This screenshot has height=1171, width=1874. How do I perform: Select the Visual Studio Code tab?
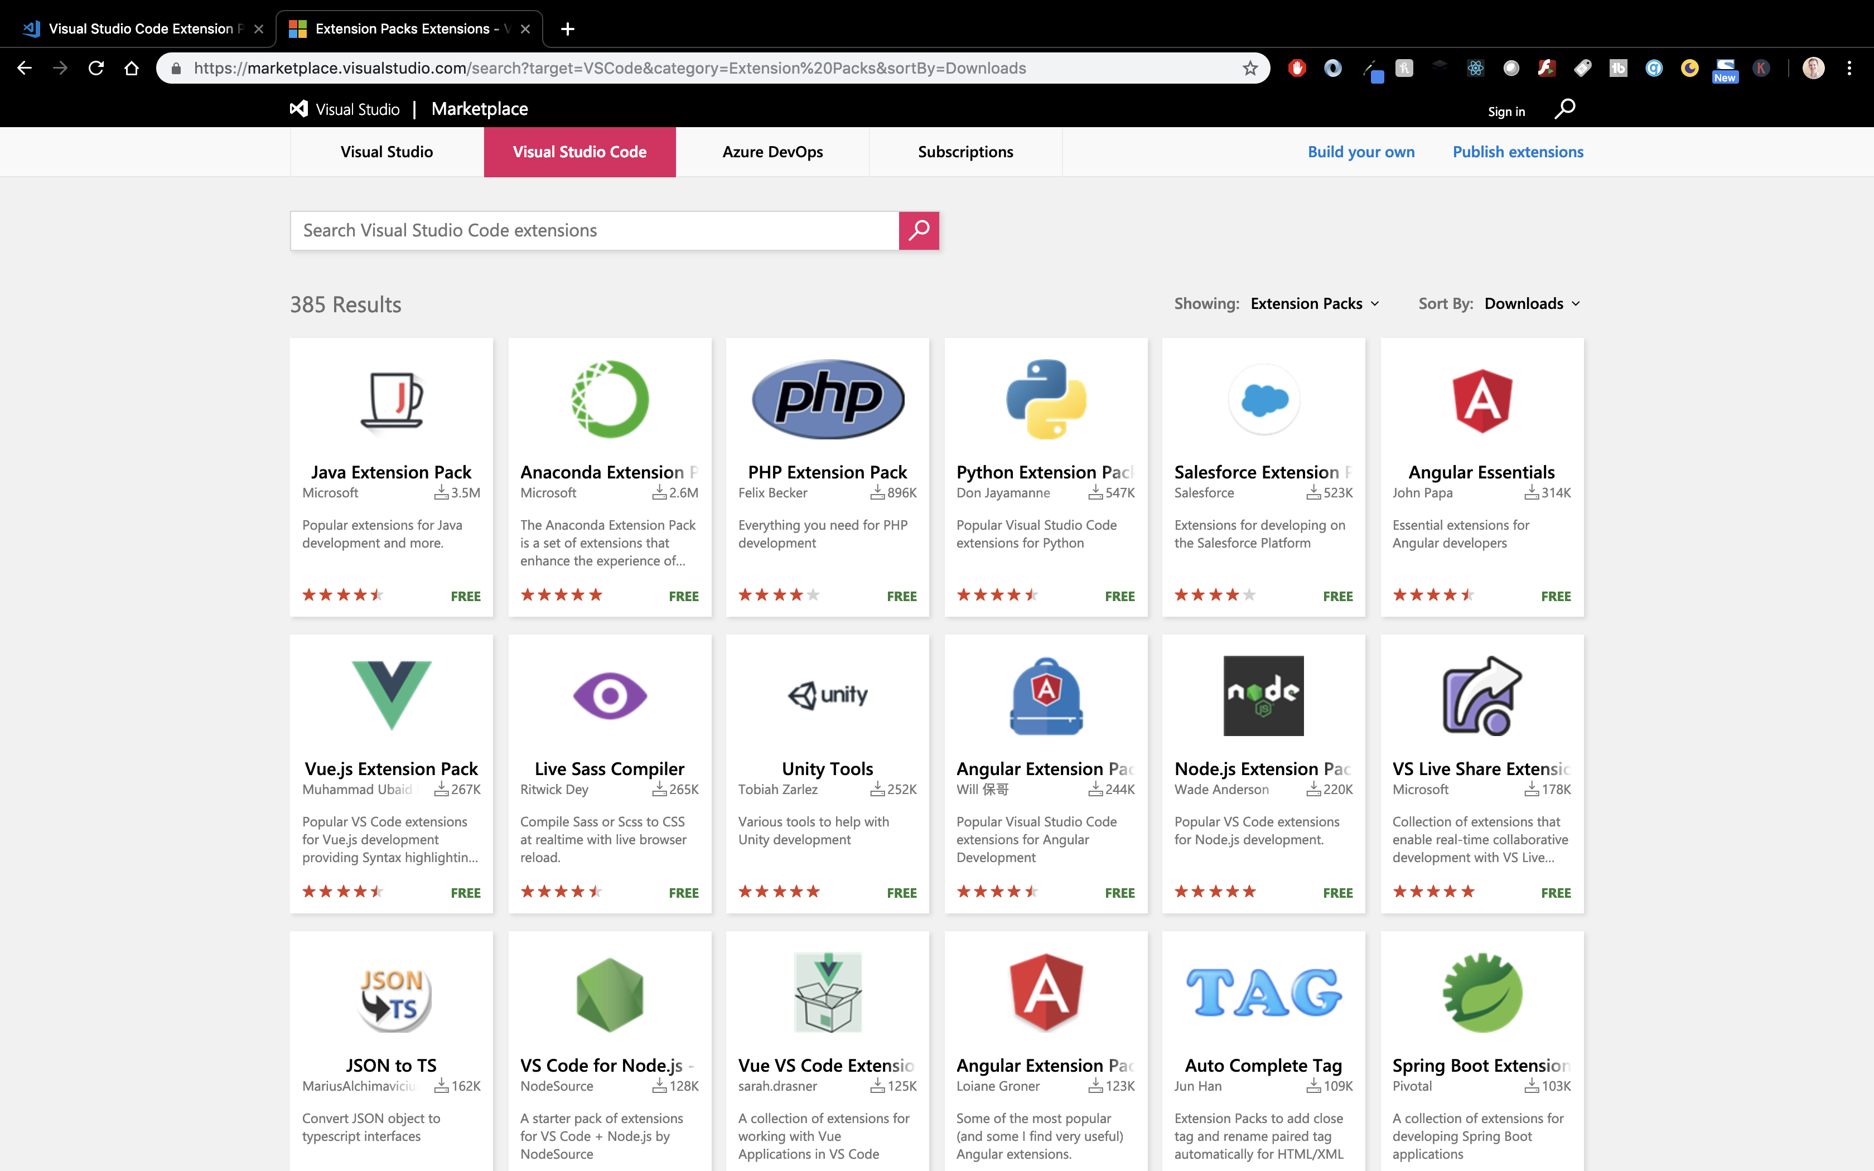579,152
